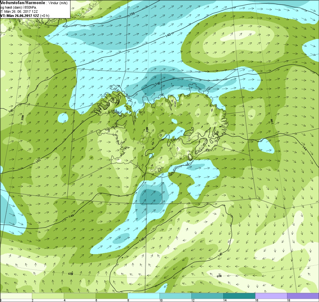Select the 16–18 m/s lavender legend swatch
The image size is (319, 302).
271,296
